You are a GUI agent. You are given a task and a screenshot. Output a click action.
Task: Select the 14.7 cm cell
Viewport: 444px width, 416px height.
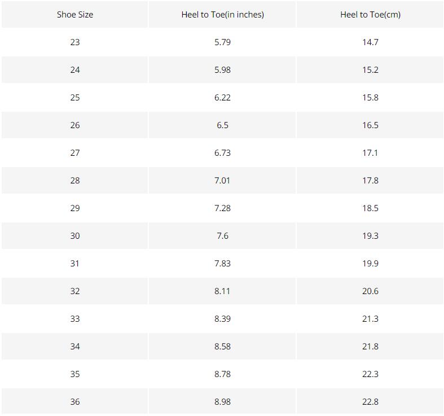coord(370,42)
